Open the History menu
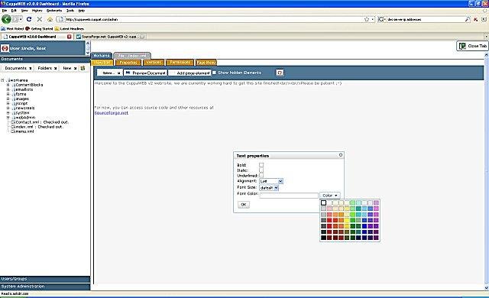 click(37, 11)
